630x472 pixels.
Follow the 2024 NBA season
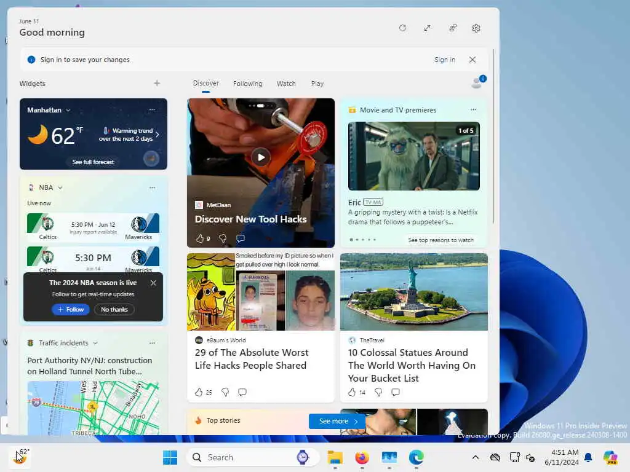pos(70,310)
